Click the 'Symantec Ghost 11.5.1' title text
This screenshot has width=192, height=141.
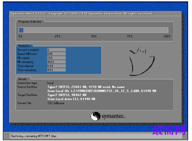[28, 13]
